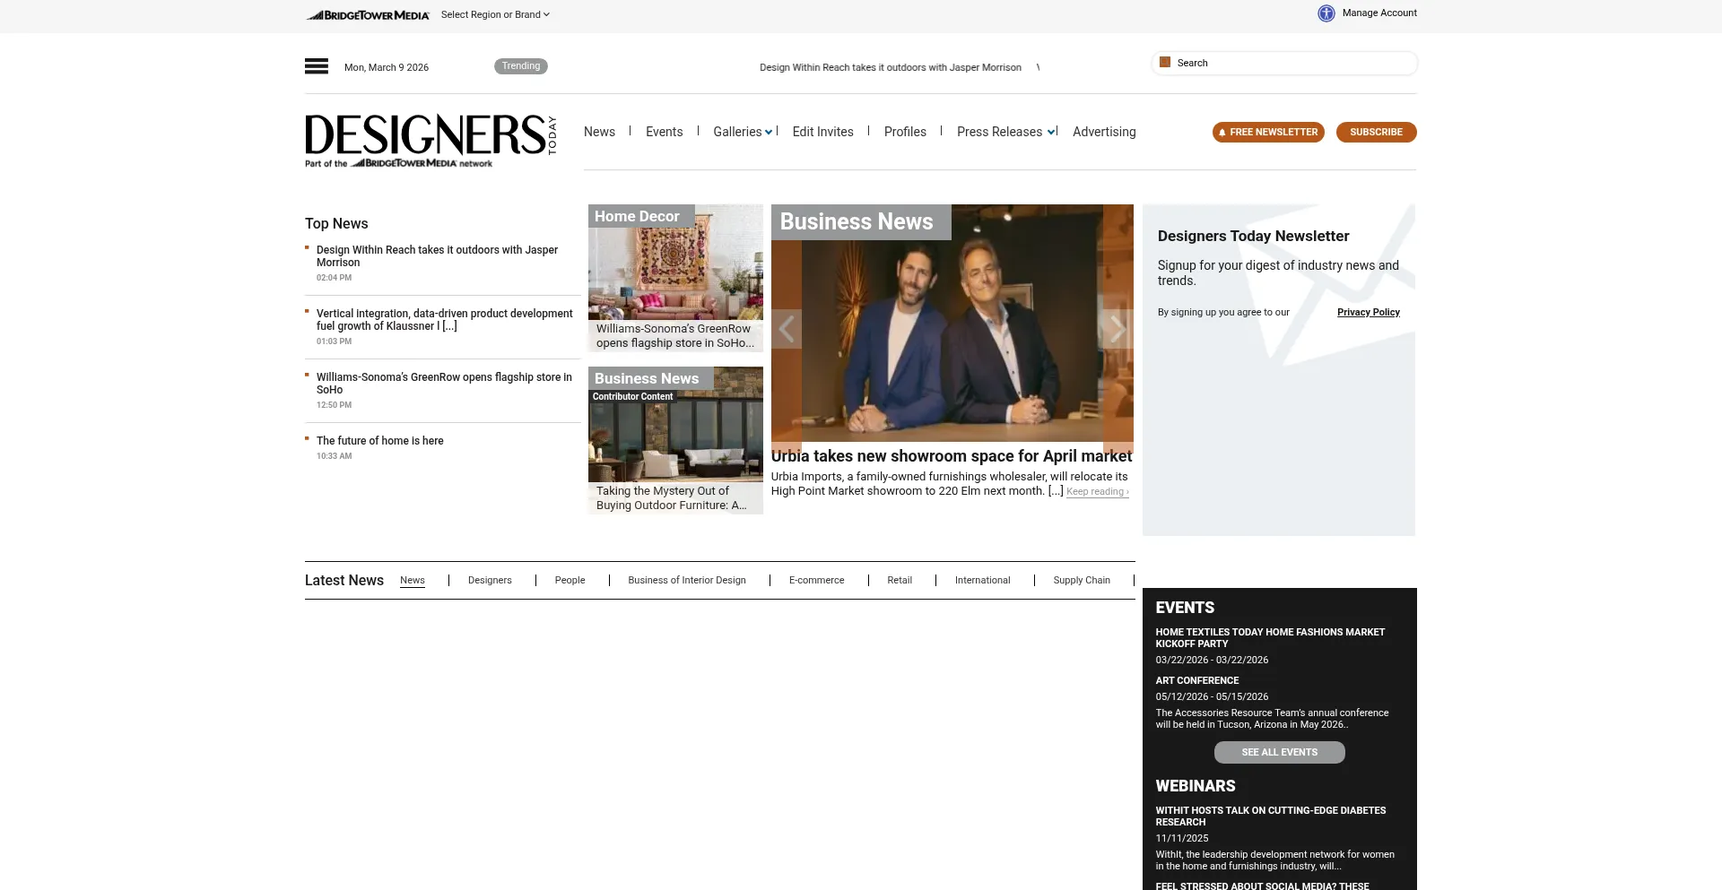1722x890 pixels.
Task: Click the Free Newsletter button
Action: (1268, 132)
